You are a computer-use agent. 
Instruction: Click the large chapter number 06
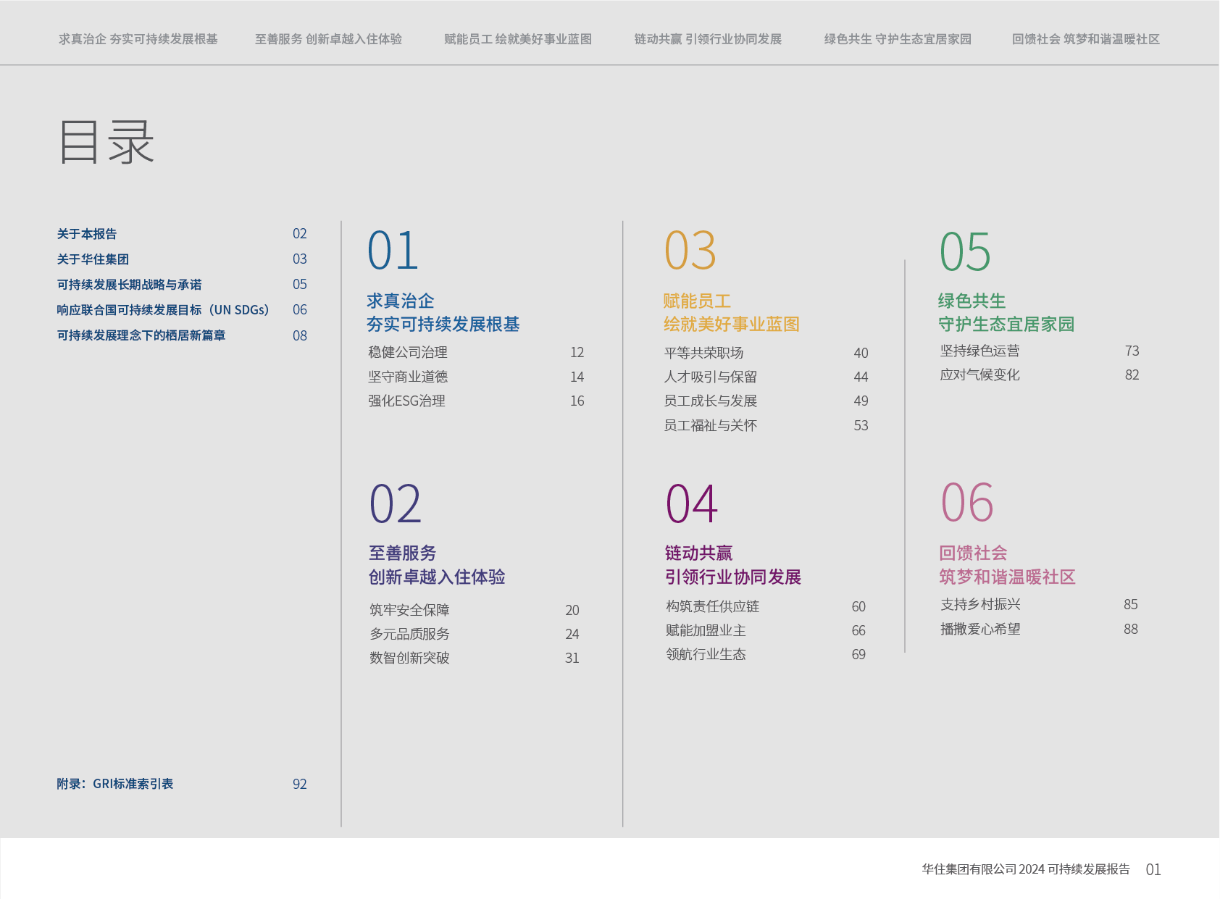pos(967,503)
